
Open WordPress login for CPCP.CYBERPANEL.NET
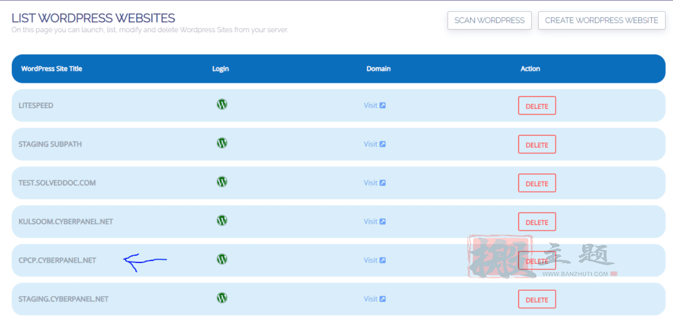click(x=222, y=259)
